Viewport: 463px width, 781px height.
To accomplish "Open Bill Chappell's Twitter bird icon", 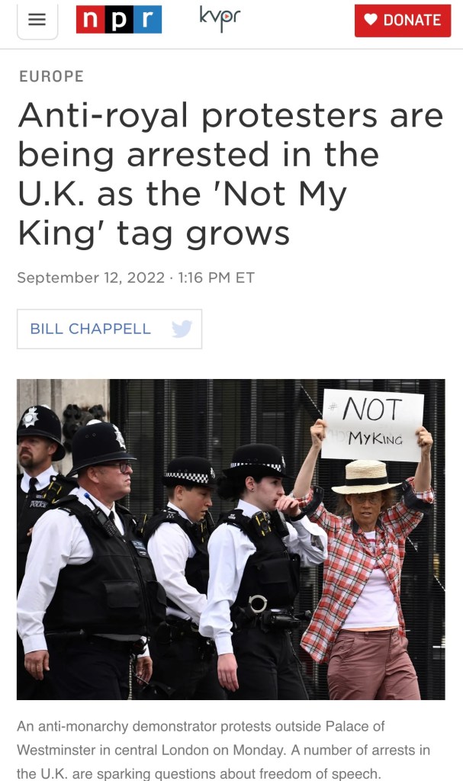I will pos(182,329).
